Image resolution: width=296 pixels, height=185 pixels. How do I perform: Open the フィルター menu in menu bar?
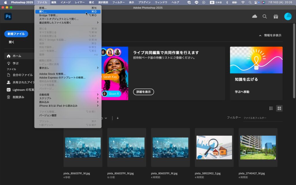coord(119,2)
